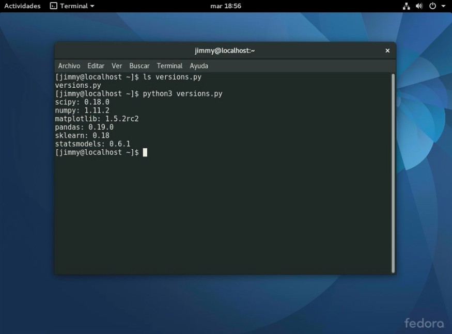This screenshot has height=334, width=452.
Task: Click the cursor block at last prompt
Action: (x=145, y=152)
